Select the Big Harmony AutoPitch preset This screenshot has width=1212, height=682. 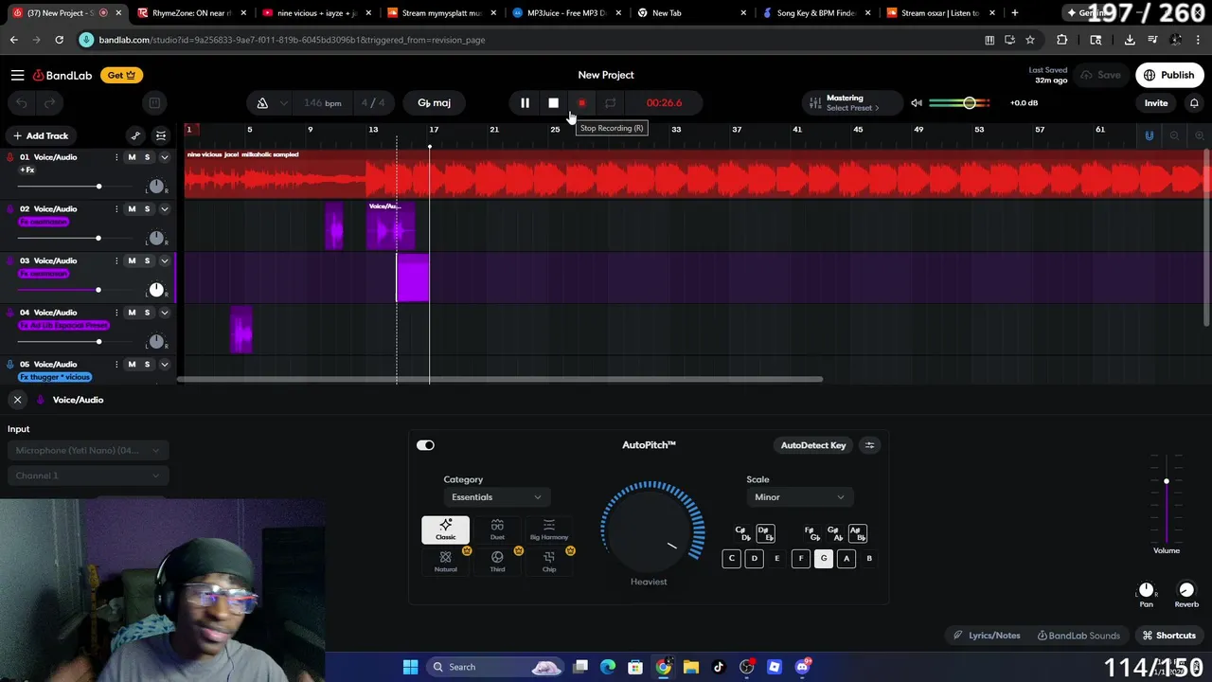(549, 529)
